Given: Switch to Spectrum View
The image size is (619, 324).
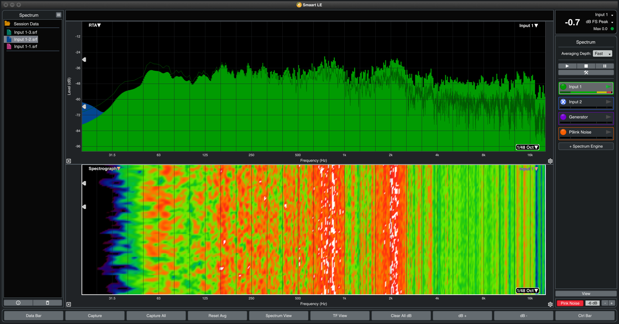Looking at the screenshot, I should (x=279, y=316).
